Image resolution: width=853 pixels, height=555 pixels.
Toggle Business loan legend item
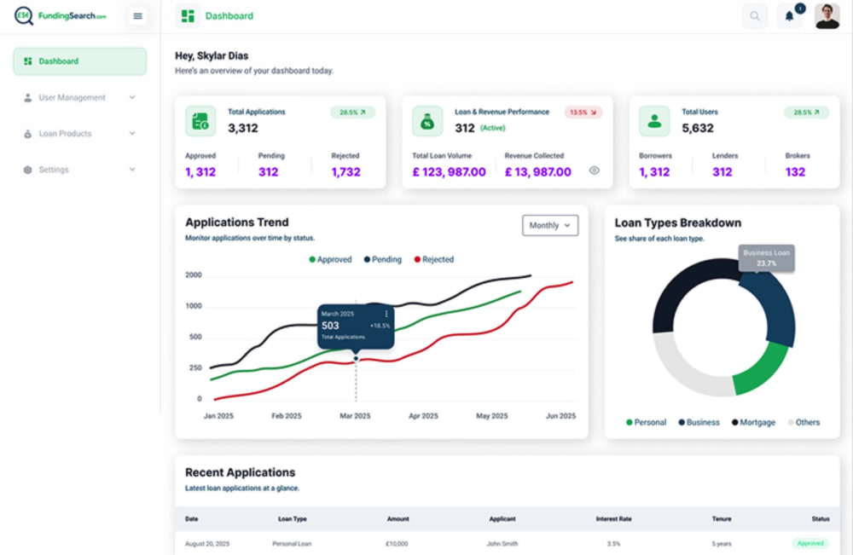[x=699, y=422]
